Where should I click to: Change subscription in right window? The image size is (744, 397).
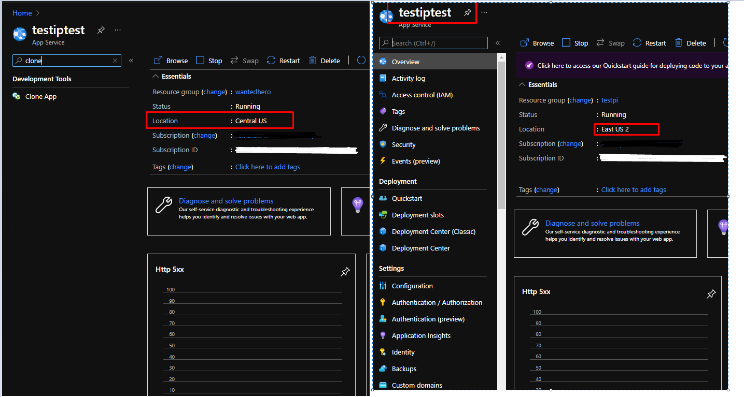pyautogui.click(x=571, y=143)
